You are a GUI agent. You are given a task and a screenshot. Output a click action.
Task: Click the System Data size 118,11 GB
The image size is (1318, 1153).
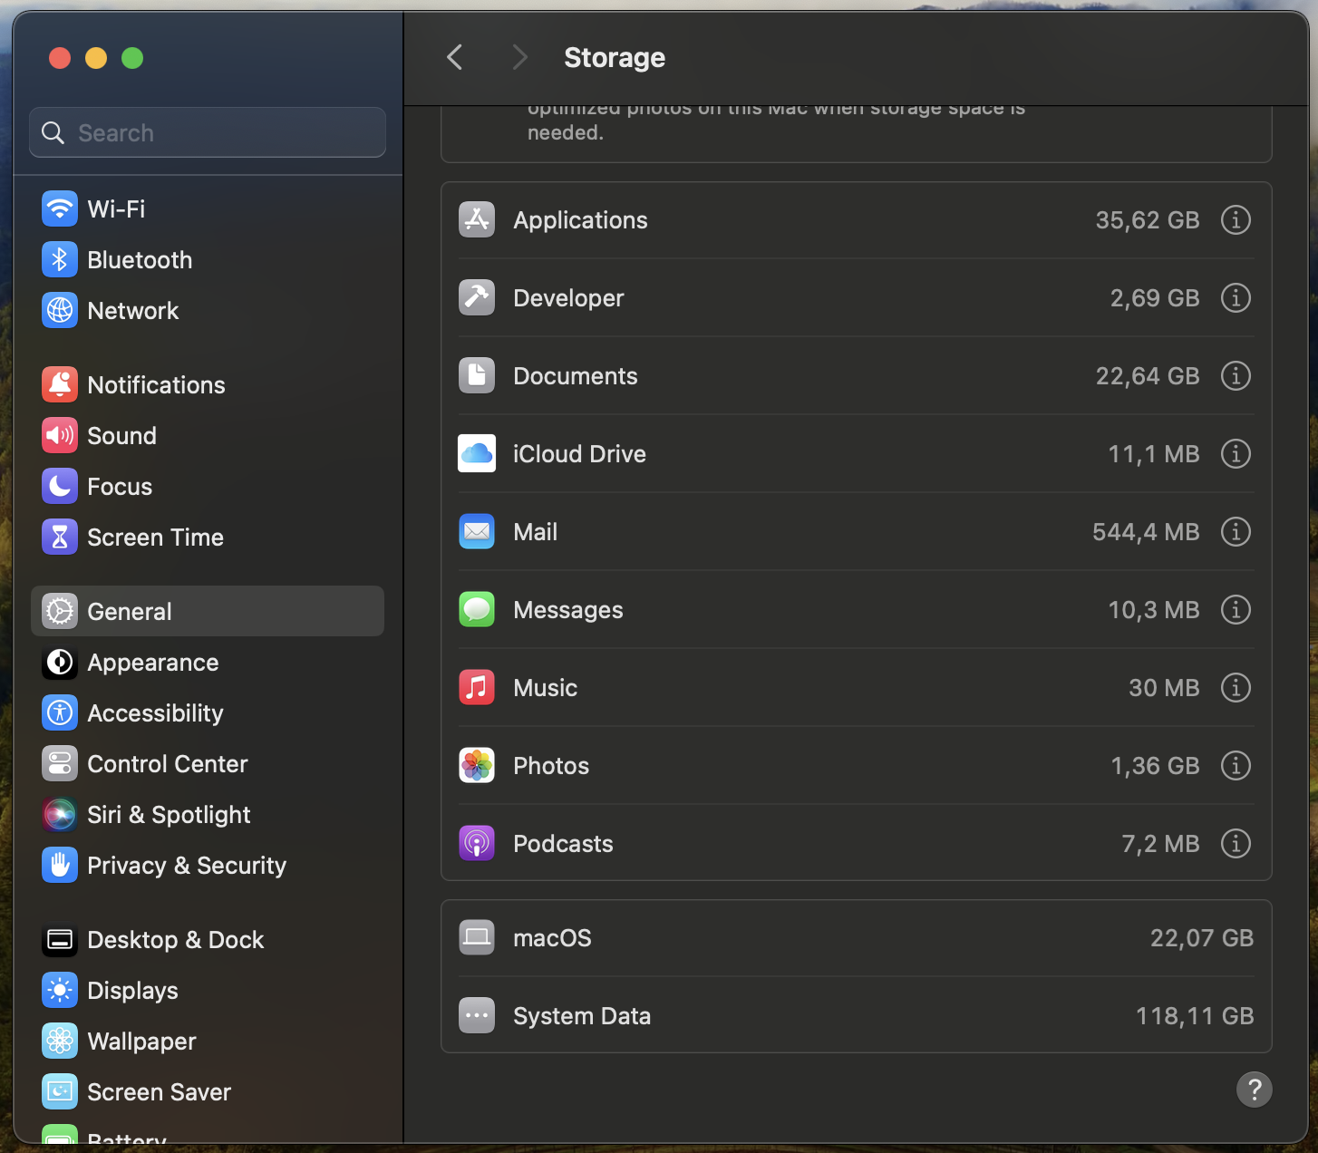coord(1195,1016)
